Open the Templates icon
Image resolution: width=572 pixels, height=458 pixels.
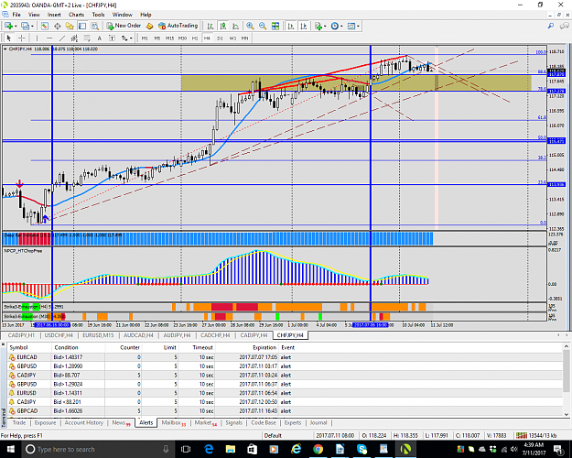[x=351, y=26]
